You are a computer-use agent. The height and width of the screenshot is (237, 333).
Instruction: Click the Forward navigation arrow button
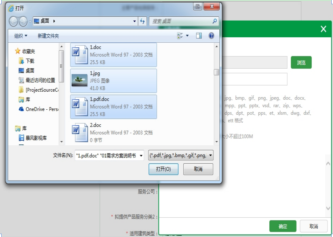click(x=23, y=21)
